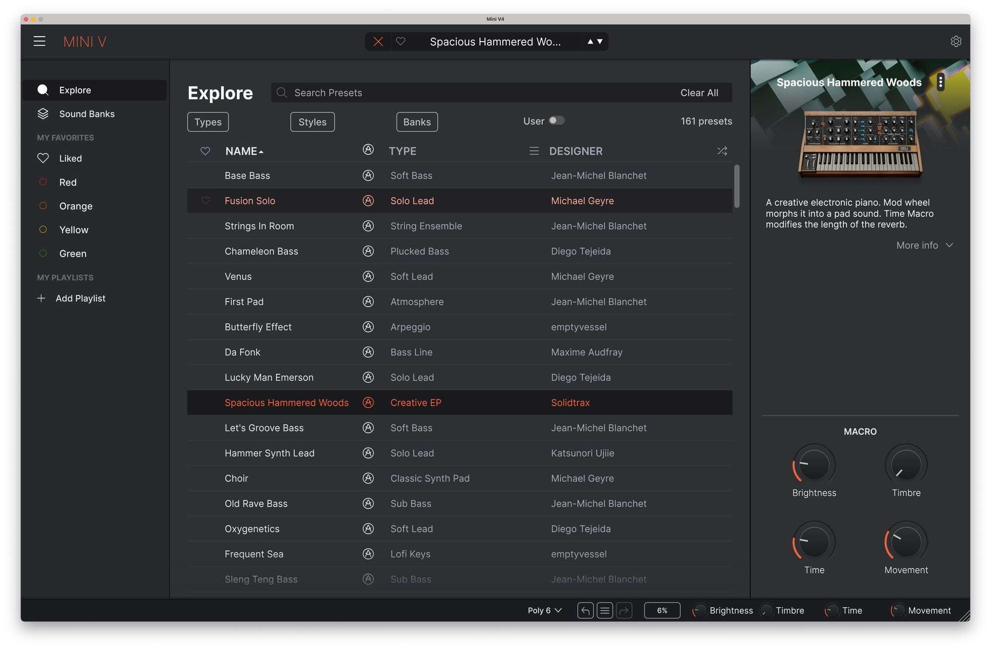This screenshot has height=649, width=991.
Task: Open the Poly 6 polyphony dropdown
Action: 544,610
